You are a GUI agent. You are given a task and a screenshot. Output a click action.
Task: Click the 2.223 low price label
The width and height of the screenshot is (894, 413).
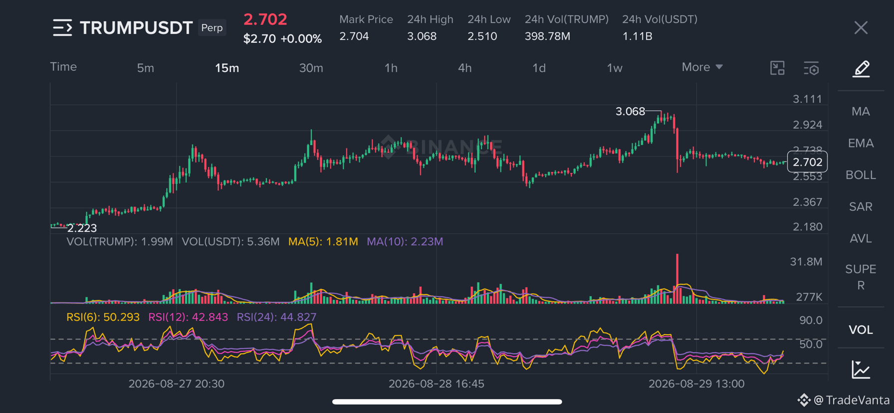(x=82, y=228)
